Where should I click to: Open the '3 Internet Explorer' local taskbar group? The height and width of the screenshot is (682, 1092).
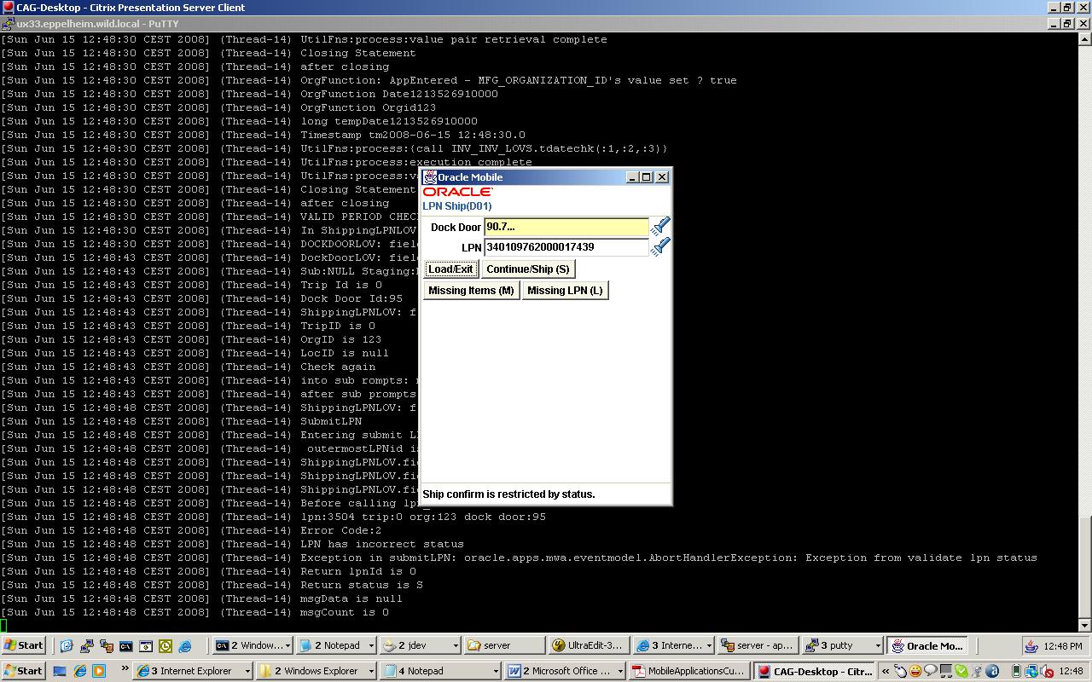194,671
